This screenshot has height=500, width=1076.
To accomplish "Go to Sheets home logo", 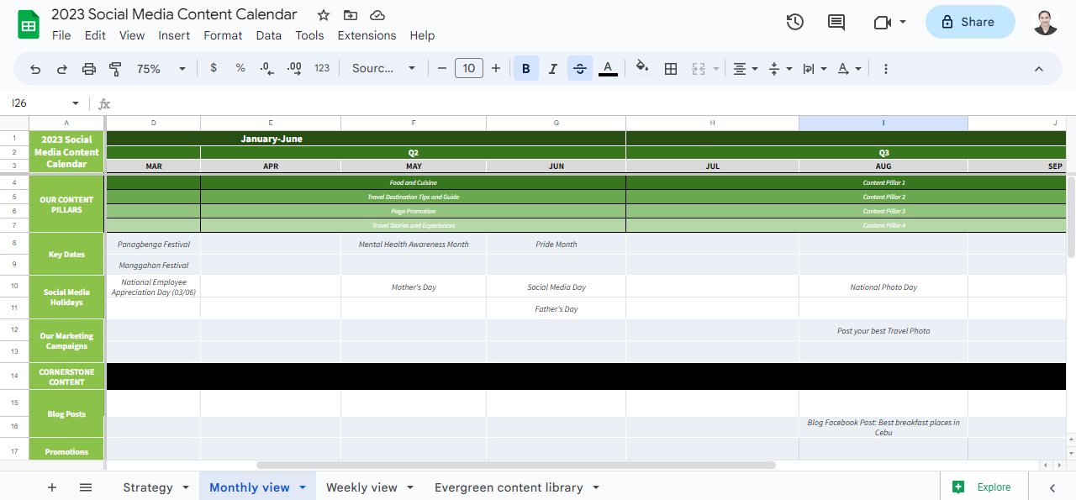I will point(29,24).
